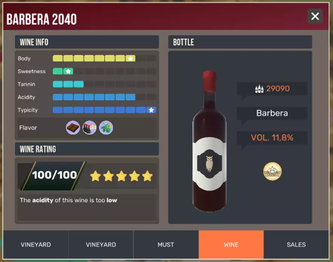Viewport: 333px width, 262px height.
Task: Click the star marker on Sweetness bar
Action: coord(68,71)
